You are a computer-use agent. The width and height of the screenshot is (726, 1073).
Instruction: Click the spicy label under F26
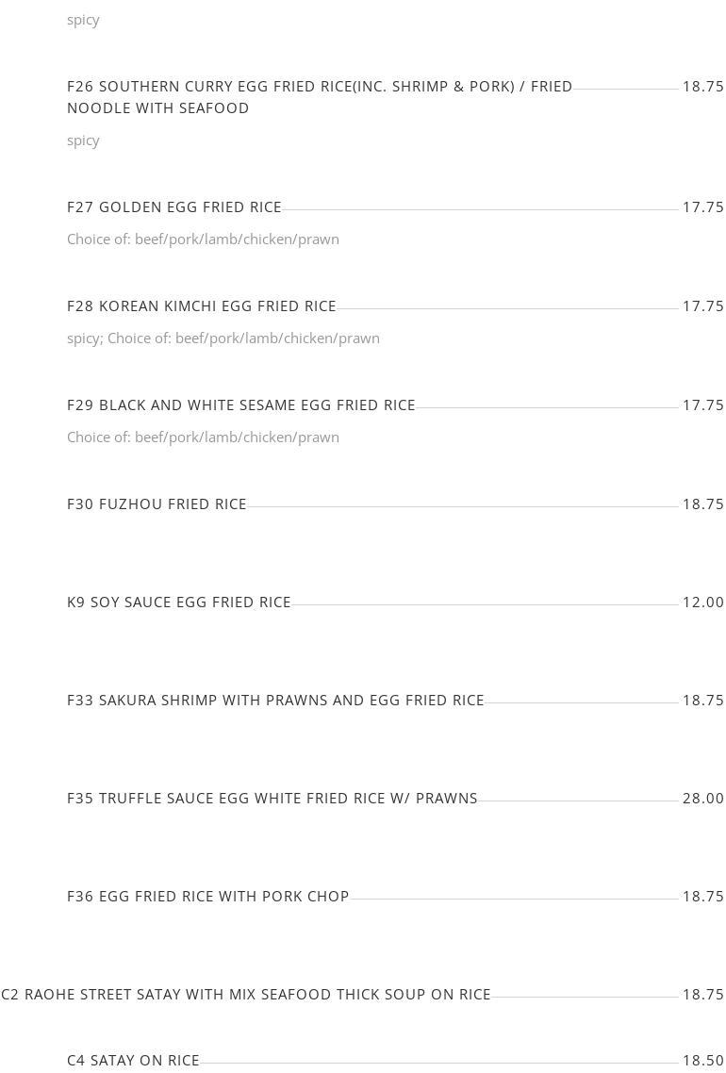(83, 141)
